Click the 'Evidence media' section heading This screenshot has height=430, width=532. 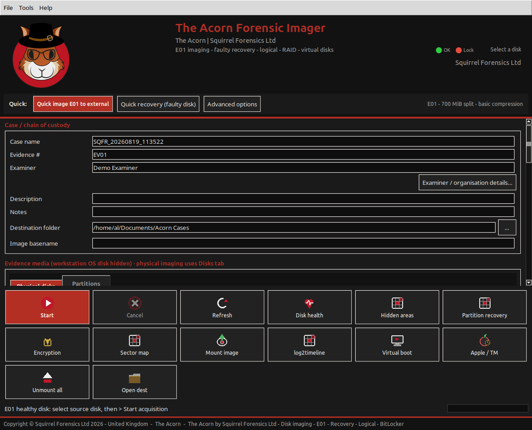click(x=115, y=264)
